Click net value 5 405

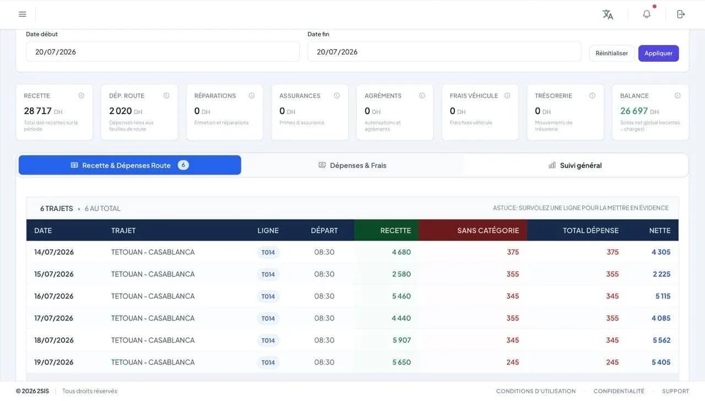click(661, 362)
